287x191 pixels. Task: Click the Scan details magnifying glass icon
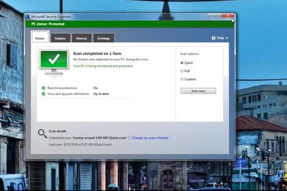pos(43,134)
